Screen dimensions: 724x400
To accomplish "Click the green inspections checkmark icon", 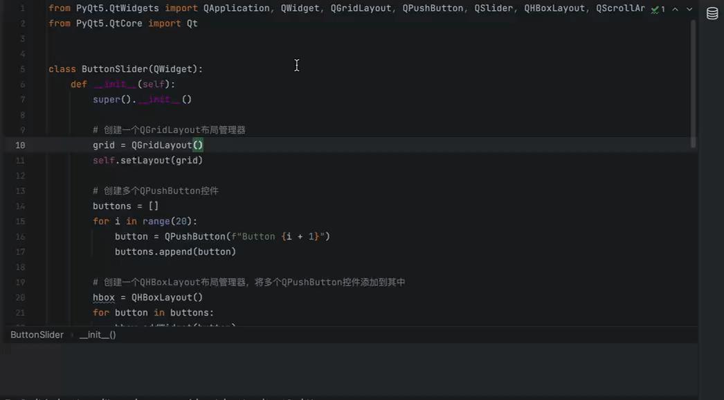I will (656, 9).
